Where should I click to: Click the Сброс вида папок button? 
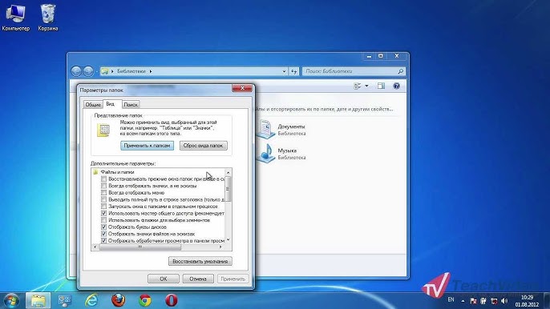point(203,146)
